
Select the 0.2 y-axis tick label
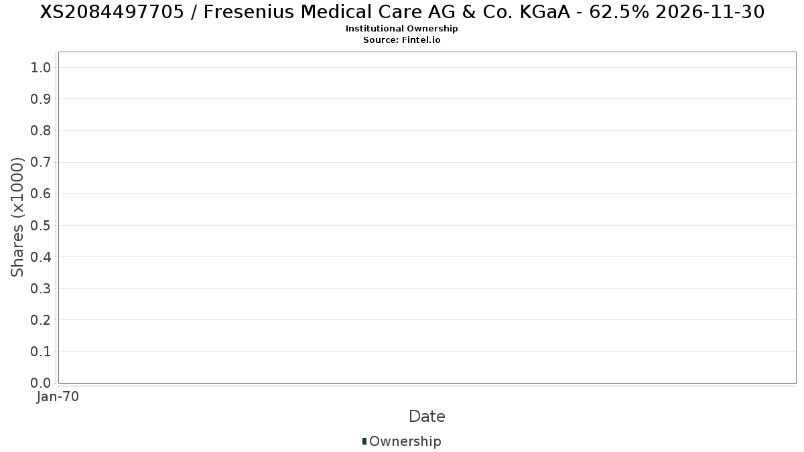[41, 319]
